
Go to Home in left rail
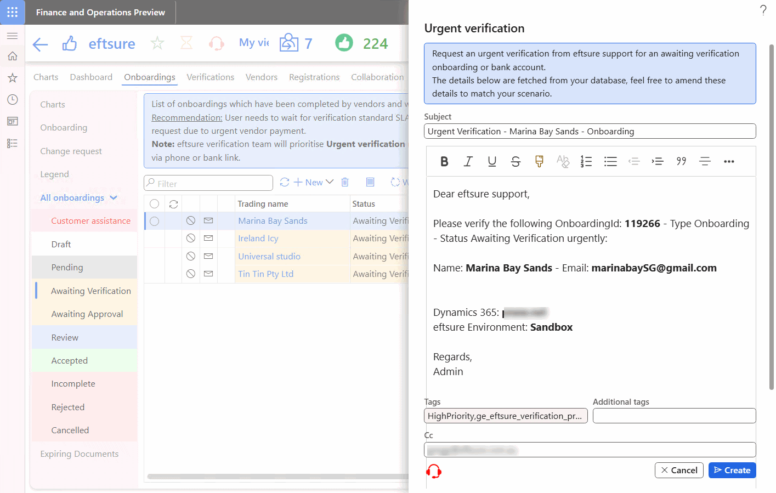(12, 56)
